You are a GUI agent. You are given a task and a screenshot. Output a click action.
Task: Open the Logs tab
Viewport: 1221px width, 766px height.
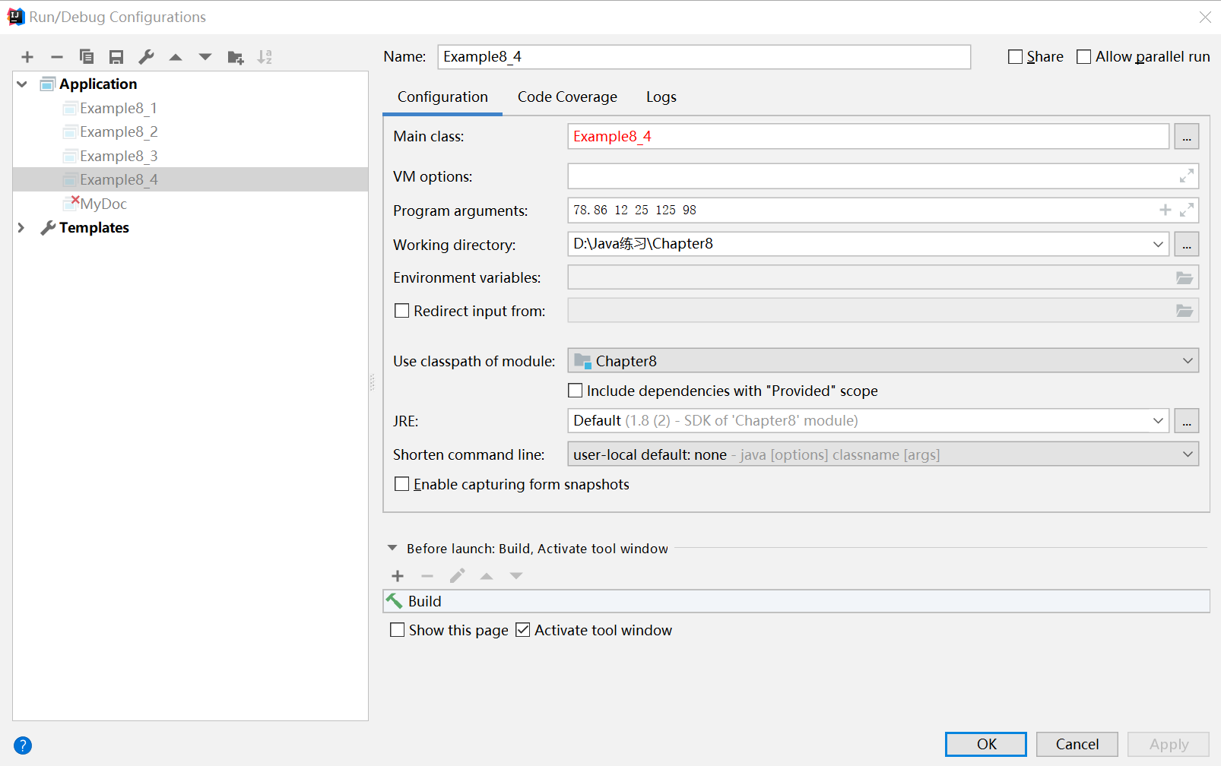pos(661,97)
